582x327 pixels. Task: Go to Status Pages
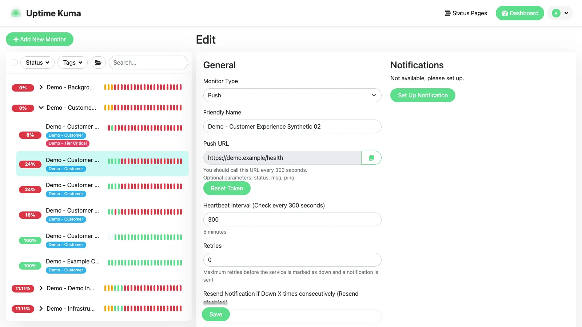coord(466,13)
